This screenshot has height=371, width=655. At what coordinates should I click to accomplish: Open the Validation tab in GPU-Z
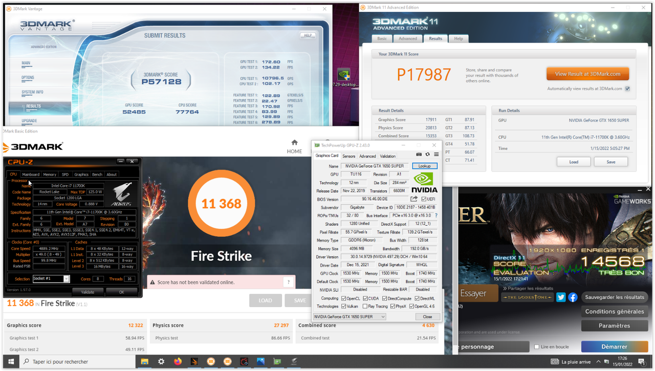pos(388,156)
